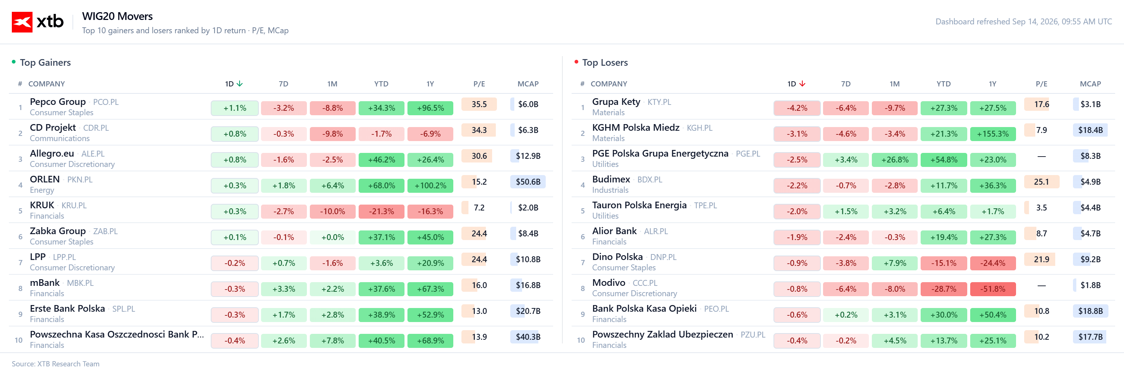This screenshot has height=373, width=1124.
Task: Open the Allegro.eu company entry
Action: pos(52,153)
